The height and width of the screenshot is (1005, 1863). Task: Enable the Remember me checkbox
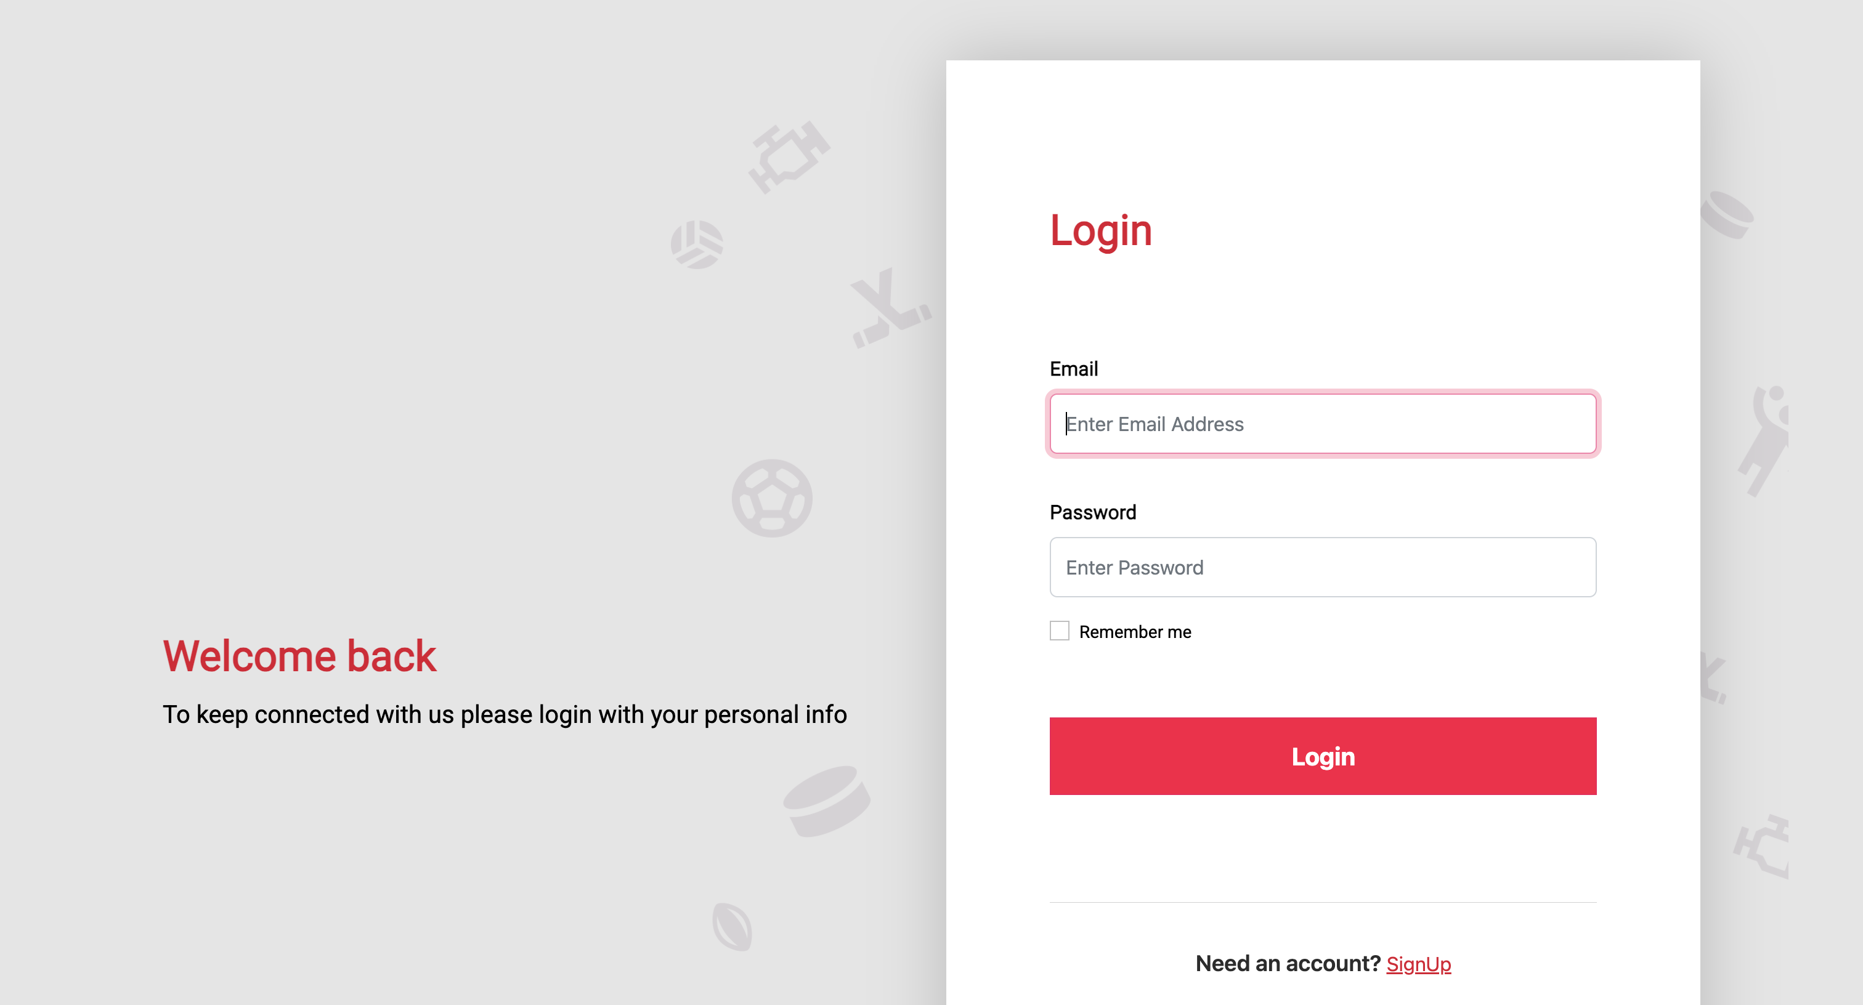[x=1060, y=631]
